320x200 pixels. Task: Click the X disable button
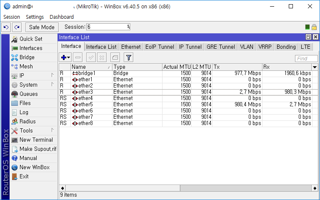102,58
